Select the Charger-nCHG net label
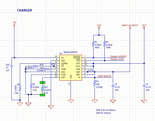Image resolution: width=155 pixels, height=121 pixels. tap(117, 59)
